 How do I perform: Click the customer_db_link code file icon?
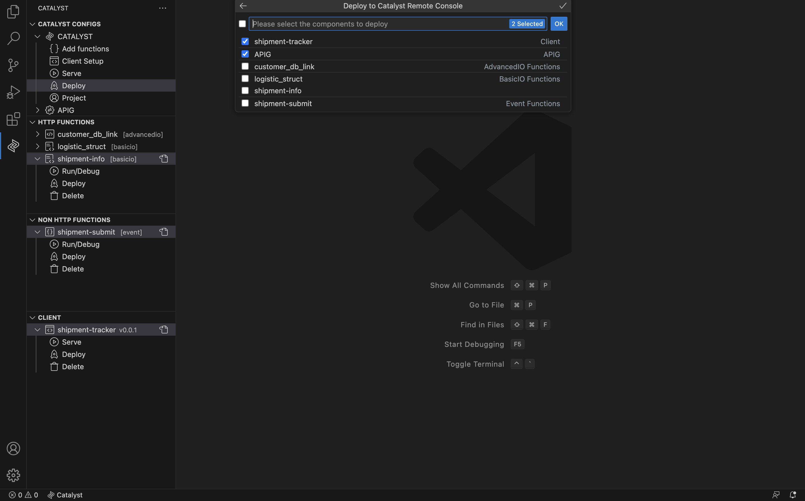pos(50,134)
